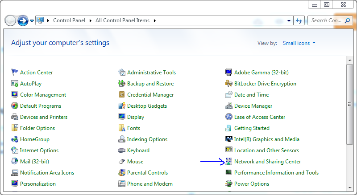This screenshot has height=195, width=357.
Task: Click the Phone and Modem icon
Action: tap(122, 183)
